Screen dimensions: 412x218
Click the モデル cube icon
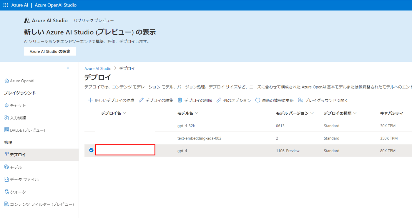tap(7, 167)
